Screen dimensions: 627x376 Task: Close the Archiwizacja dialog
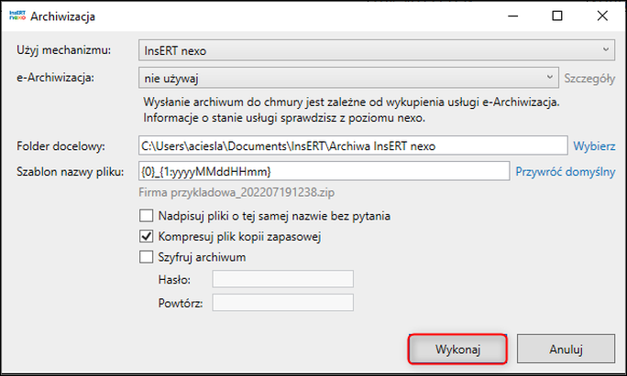pyautogui.click(x=601, y=16)
